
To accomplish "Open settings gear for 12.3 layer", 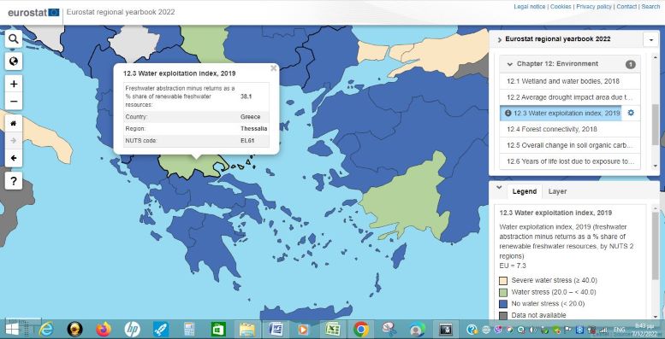I will click(x=631, y=113).
